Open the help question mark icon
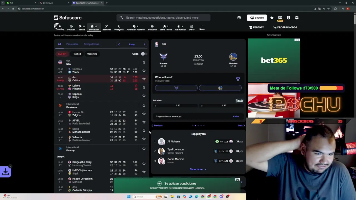This screenshot has height=200, width=356. coord(288,17)
